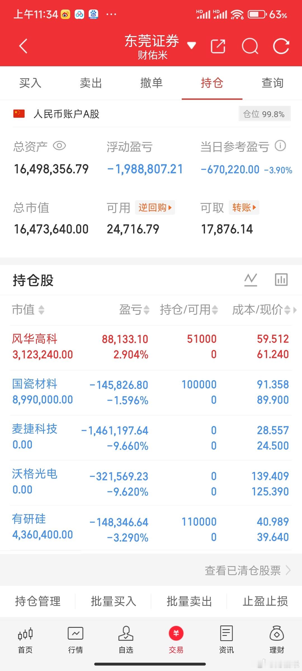The image size is (302, 671).
Task: Tap the China flag account icon
Action: click(19, 114)
